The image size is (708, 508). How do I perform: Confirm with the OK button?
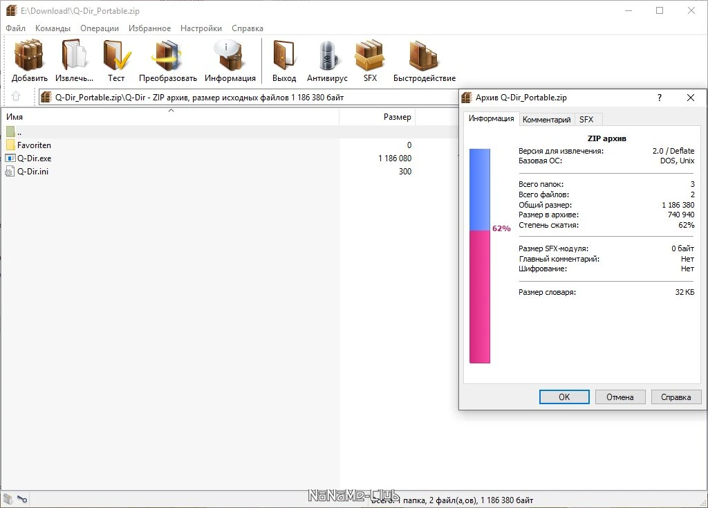click(564, 397)
